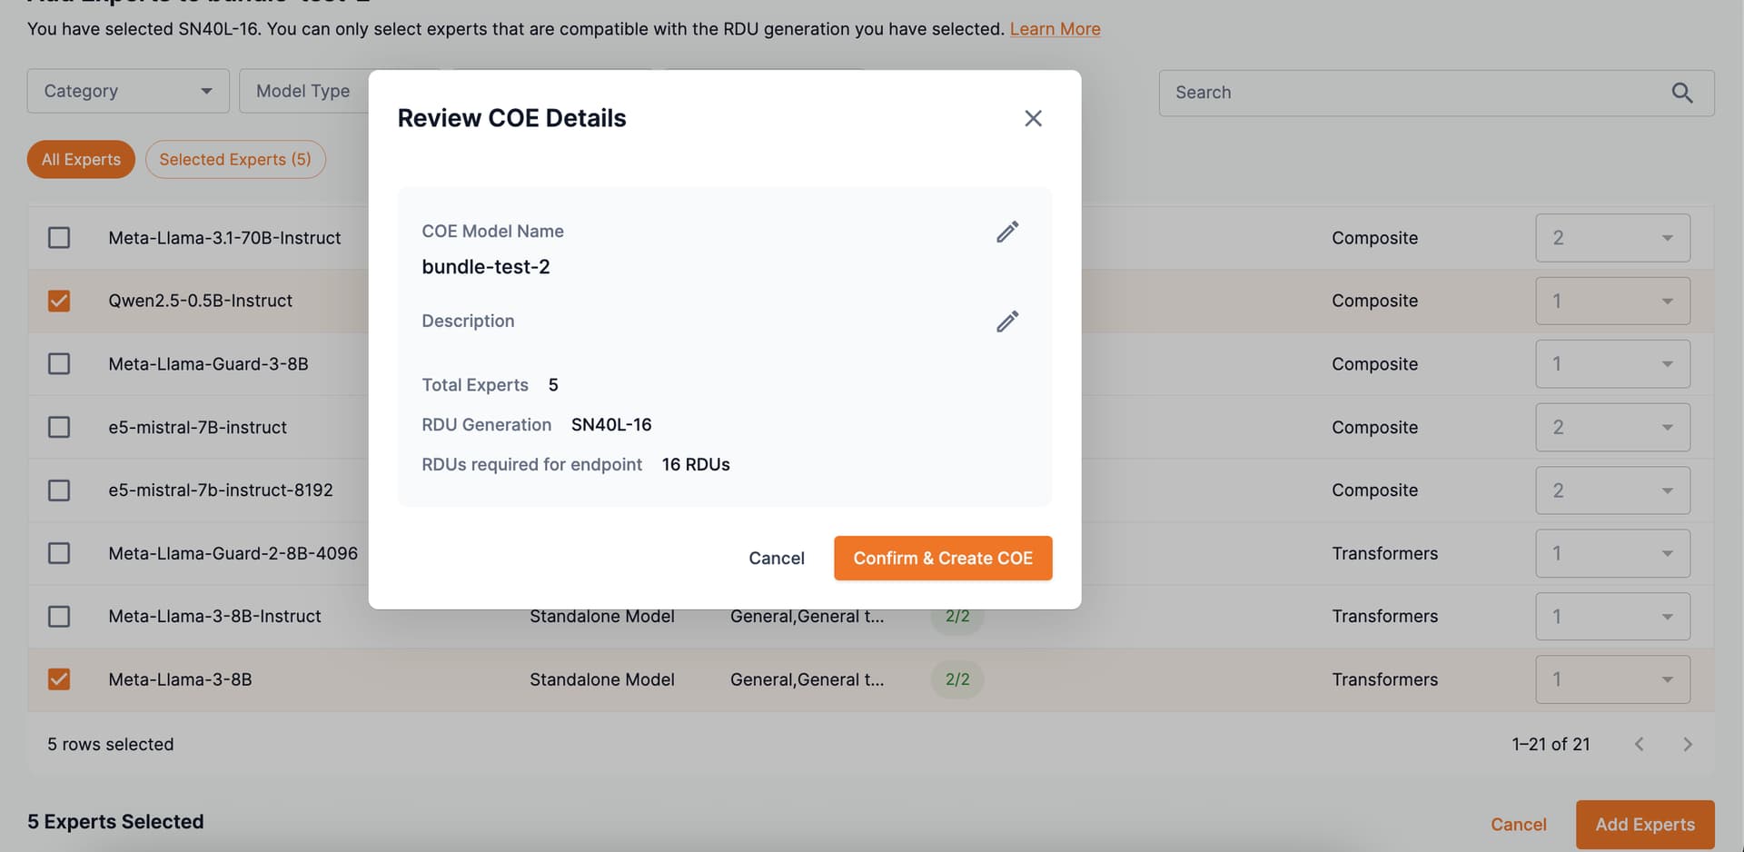This screenshot has height=852, width=1744.
Task: Click Composite cell in e5-mistral-7B-instruct row
Action: (x=1374, y=427)
